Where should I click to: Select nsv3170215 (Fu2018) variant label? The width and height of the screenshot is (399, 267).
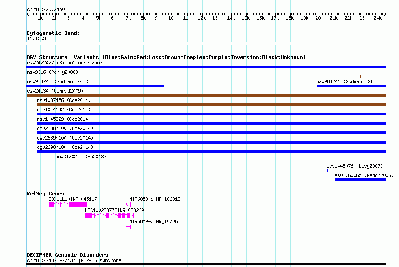pos(81,157)
